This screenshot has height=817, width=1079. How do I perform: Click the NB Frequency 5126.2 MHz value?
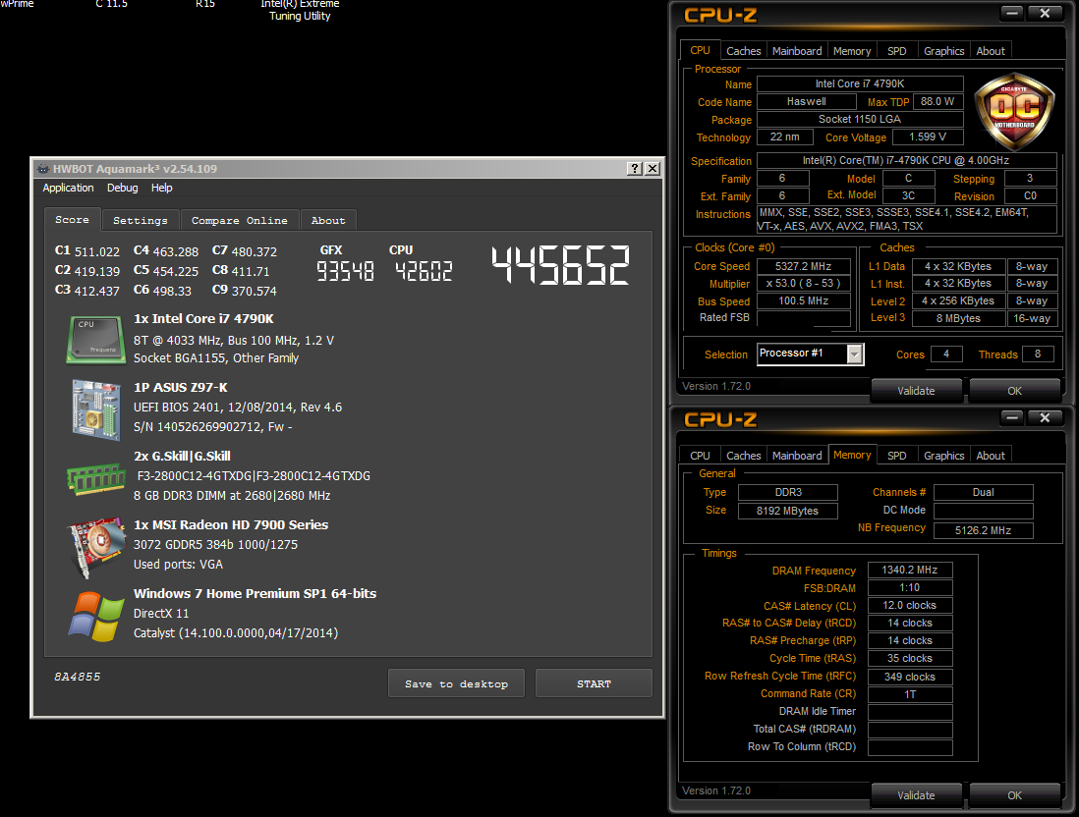coord(983,530)
